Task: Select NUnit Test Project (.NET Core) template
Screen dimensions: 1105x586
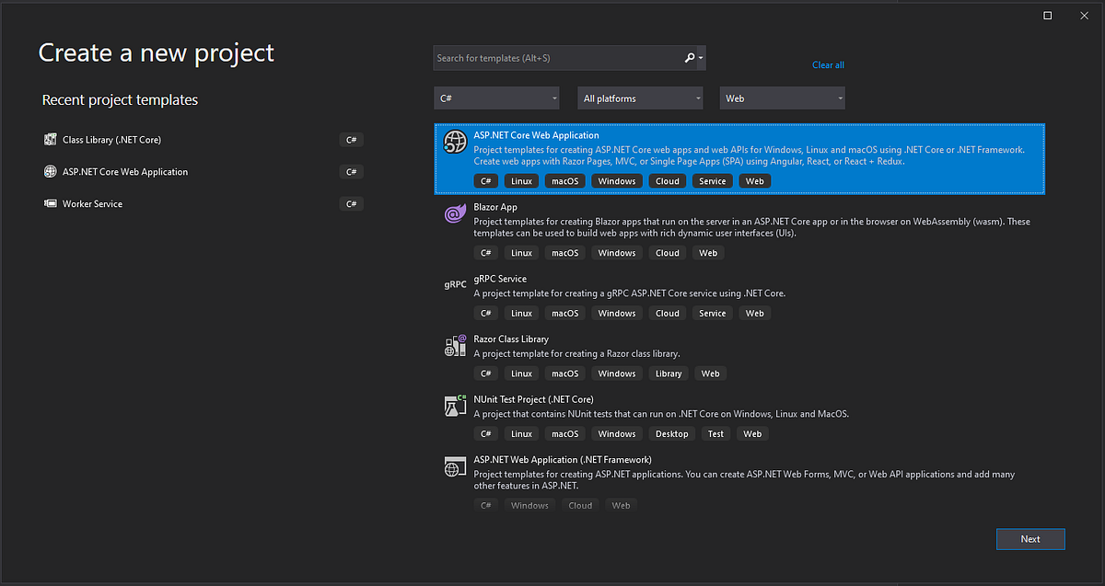Action: (x=739, y=417)
